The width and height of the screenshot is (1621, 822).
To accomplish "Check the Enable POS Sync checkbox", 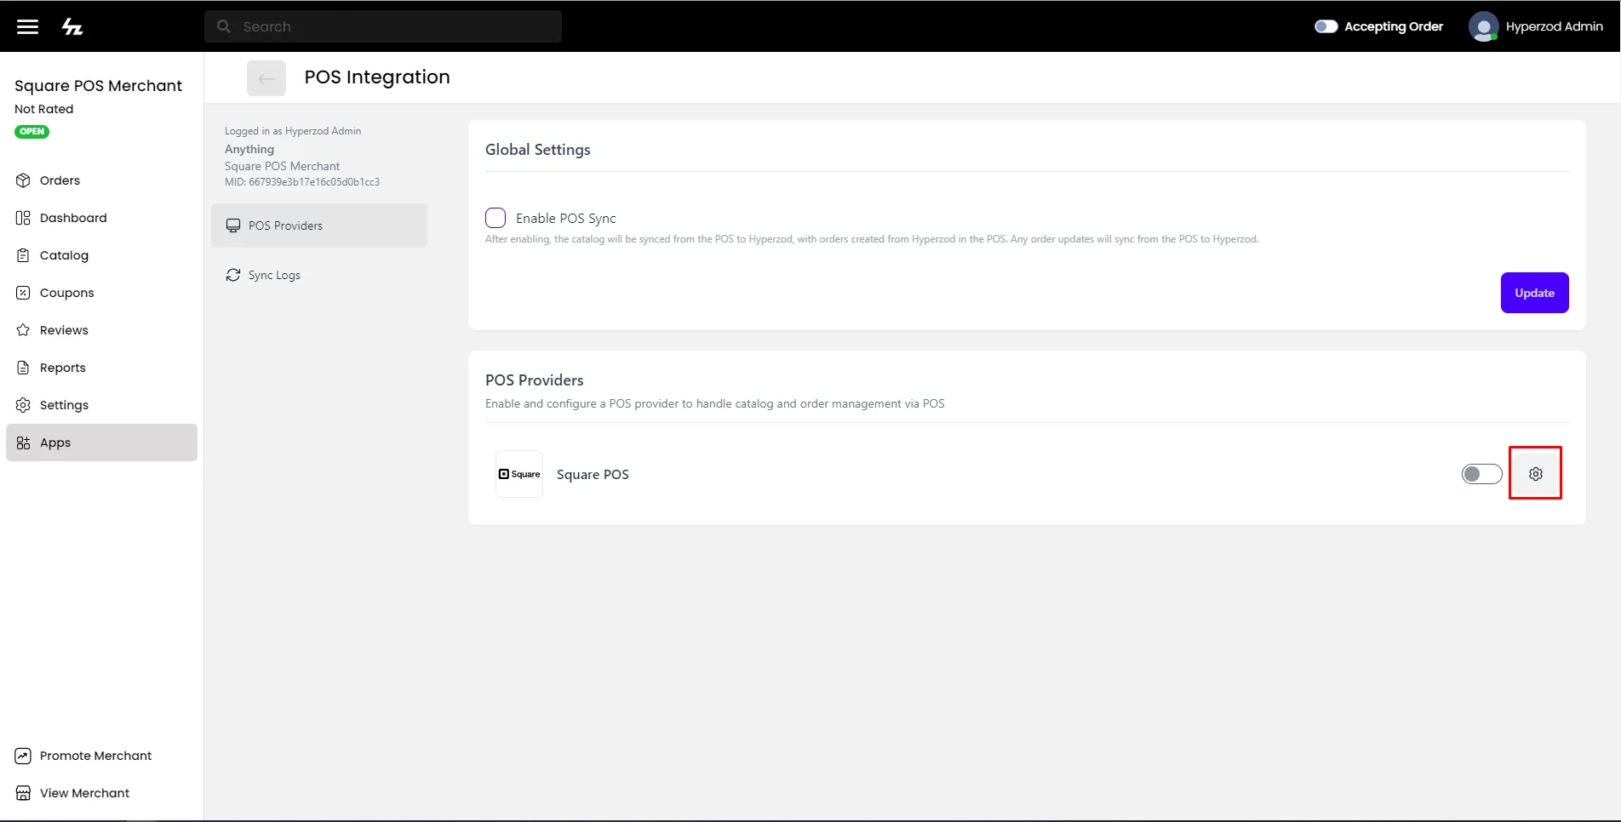I will 495,218.
